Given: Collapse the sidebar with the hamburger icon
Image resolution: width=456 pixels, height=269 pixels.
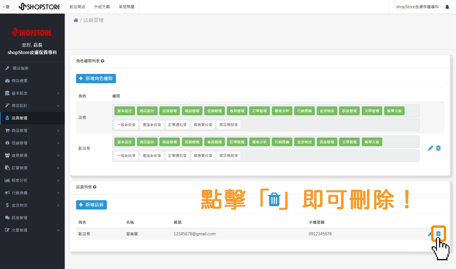Looking at the screenshot, I should 7,7.
